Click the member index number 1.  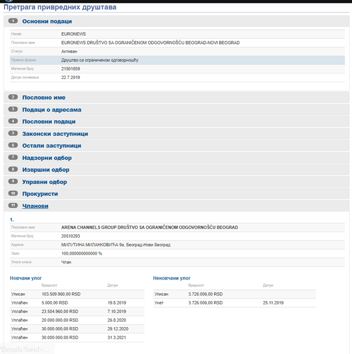click(x=12, y=220)
